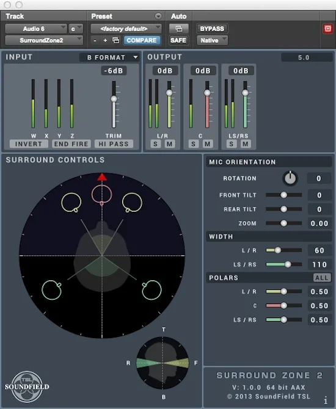Click the red target plug-in button
The height and width of the screenshot is (409, 336).
[x=327, y=29]
